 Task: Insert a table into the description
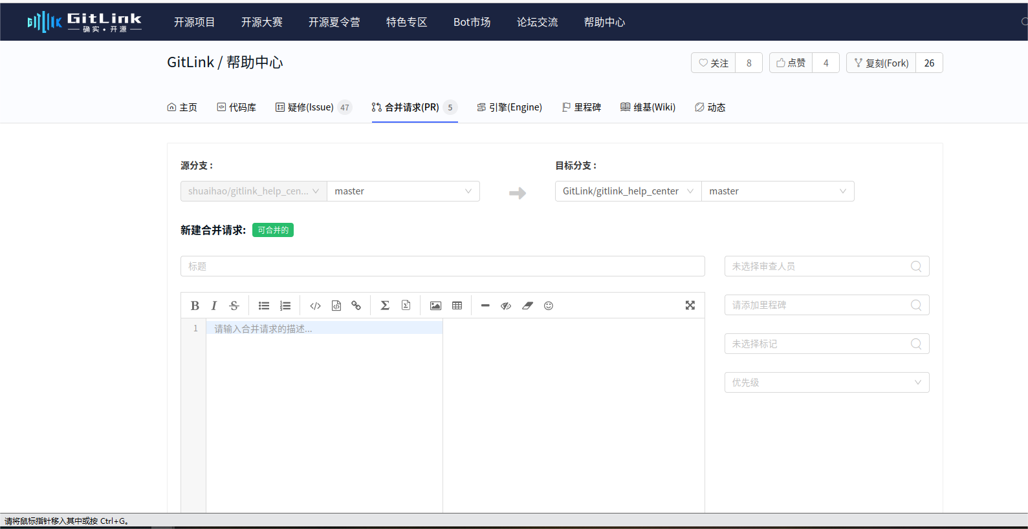[x=457, y=306]
